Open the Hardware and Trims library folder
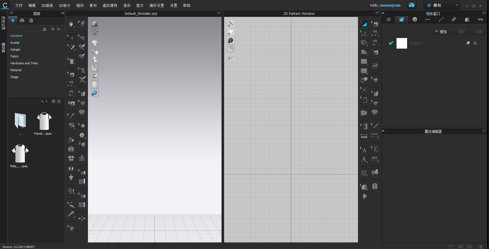 pyautogui.click(x=24, y=63)
